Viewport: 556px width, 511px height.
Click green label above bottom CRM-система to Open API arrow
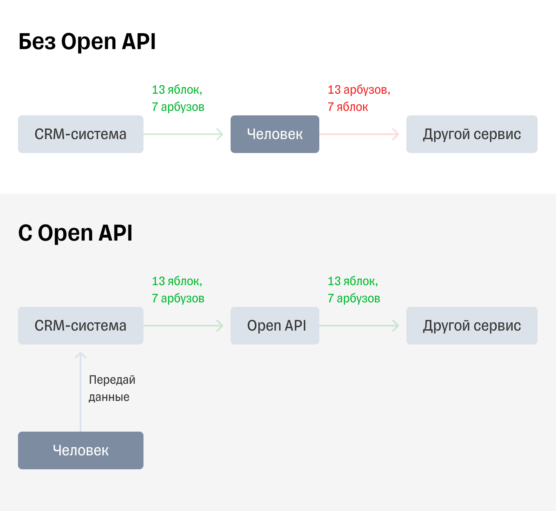click(x=178, y=290)
